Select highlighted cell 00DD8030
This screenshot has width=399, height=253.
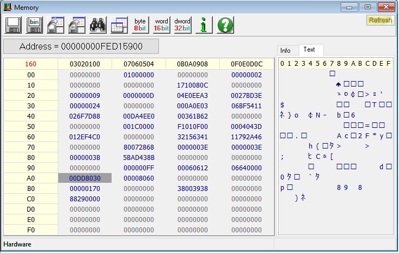[x=85, y=178]
